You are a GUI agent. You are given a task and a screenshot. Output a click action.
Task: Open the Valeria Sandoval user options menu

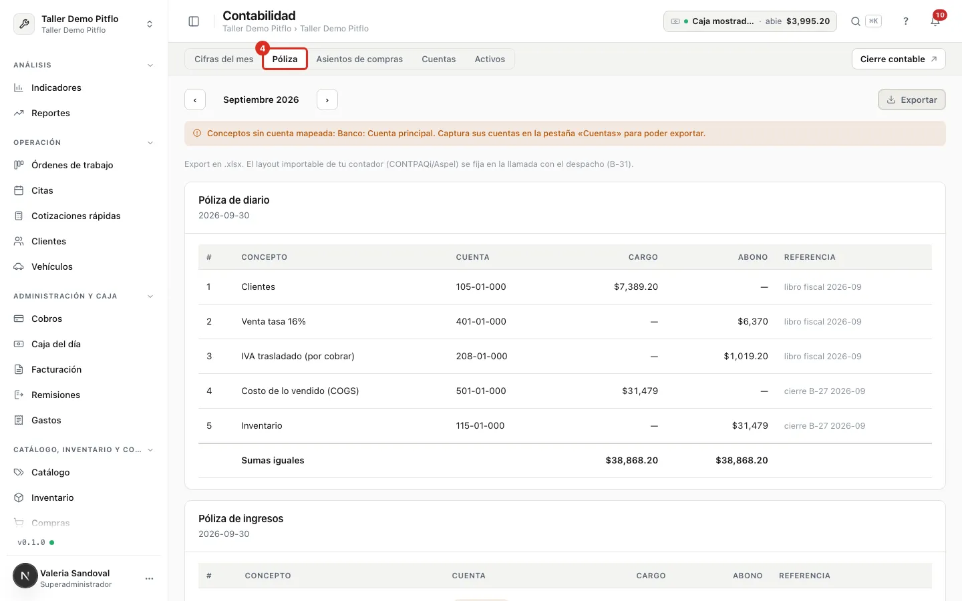point(149,578)
